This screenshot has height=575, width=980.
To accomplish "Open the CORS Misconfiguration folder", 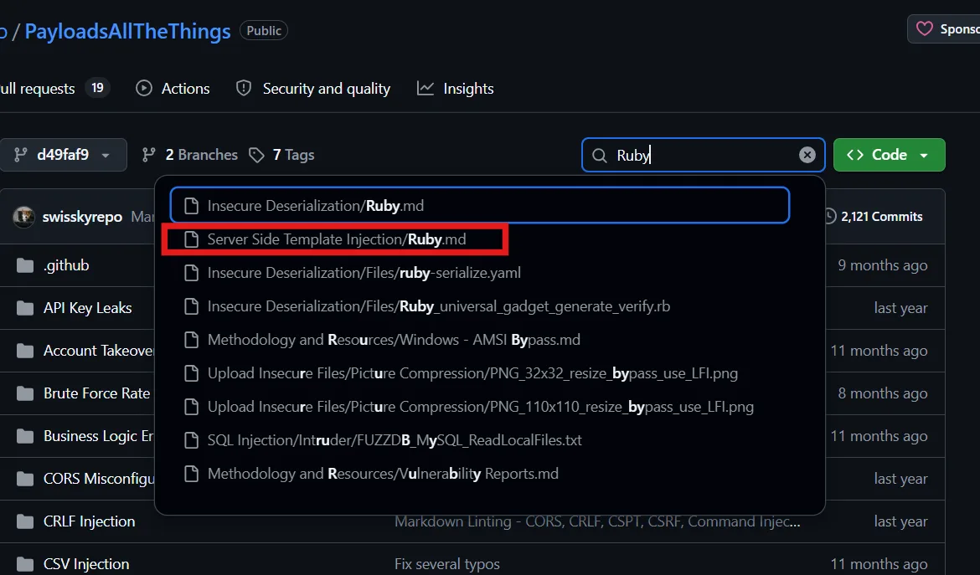I will (x=98, y=479).
